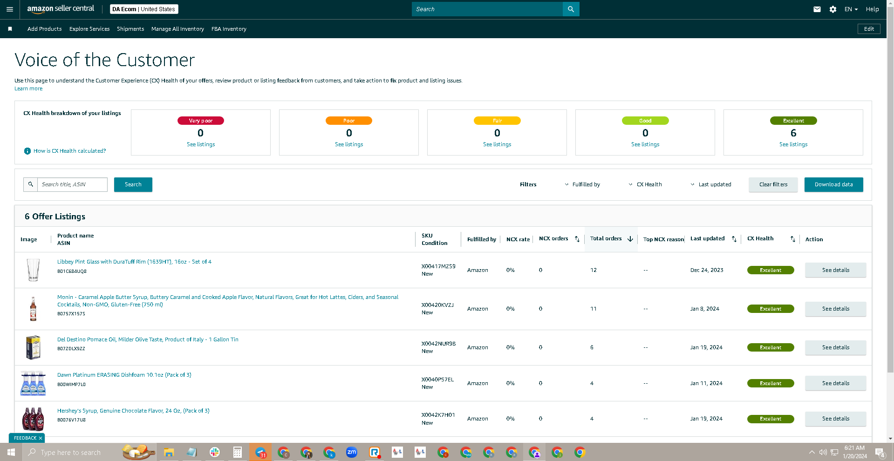Sort by Last updated arrows icon
This screenshot has height=461, width=894.
pos(734,239)
